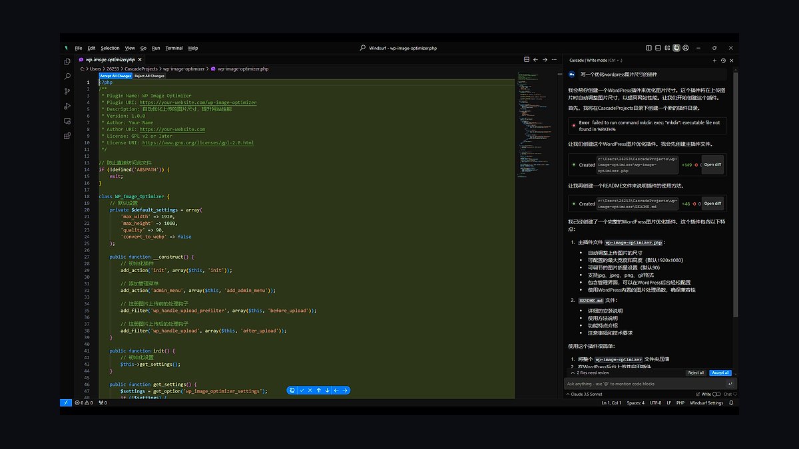Toggle the Cascade panel icon in title bar

[676, 48]
